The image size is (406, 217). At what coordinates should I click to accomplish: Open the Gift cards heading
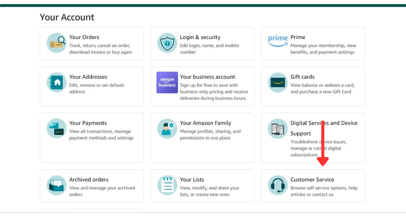point(302,77)
